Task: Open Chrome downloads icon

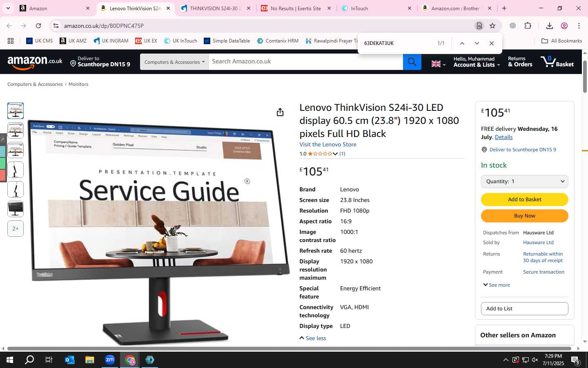Action: 550,26
